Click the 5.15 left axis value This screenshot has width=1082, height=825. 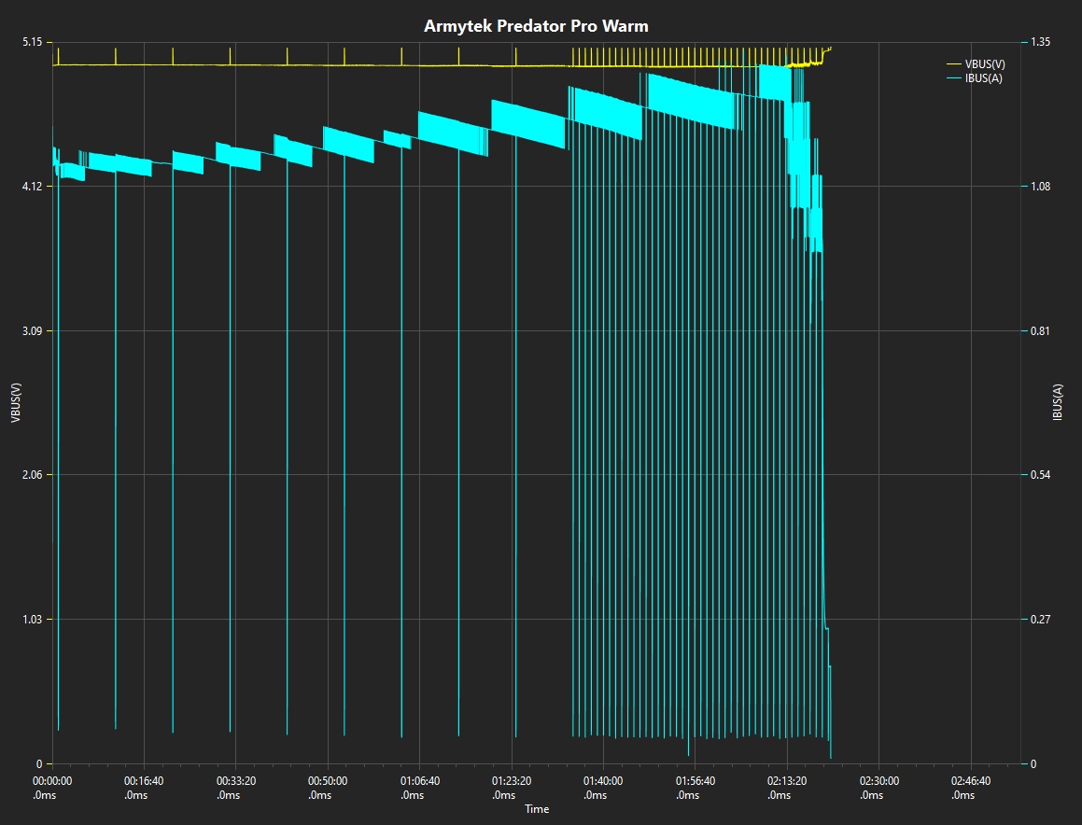(x=32, y=42)
